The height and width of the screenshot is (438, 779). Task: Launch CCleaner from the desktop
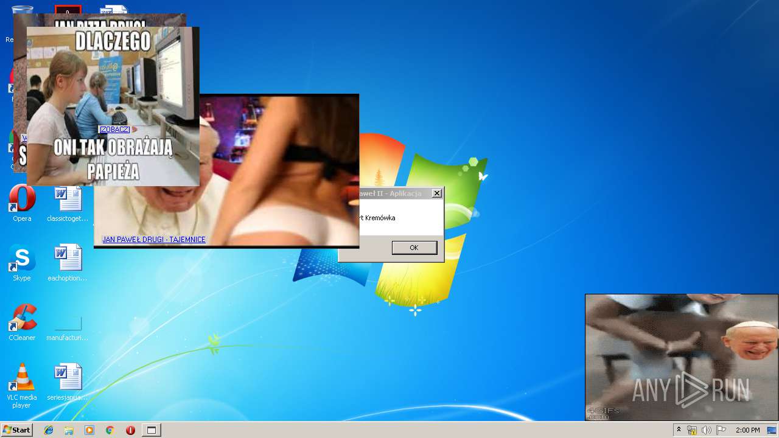point(22,323)
